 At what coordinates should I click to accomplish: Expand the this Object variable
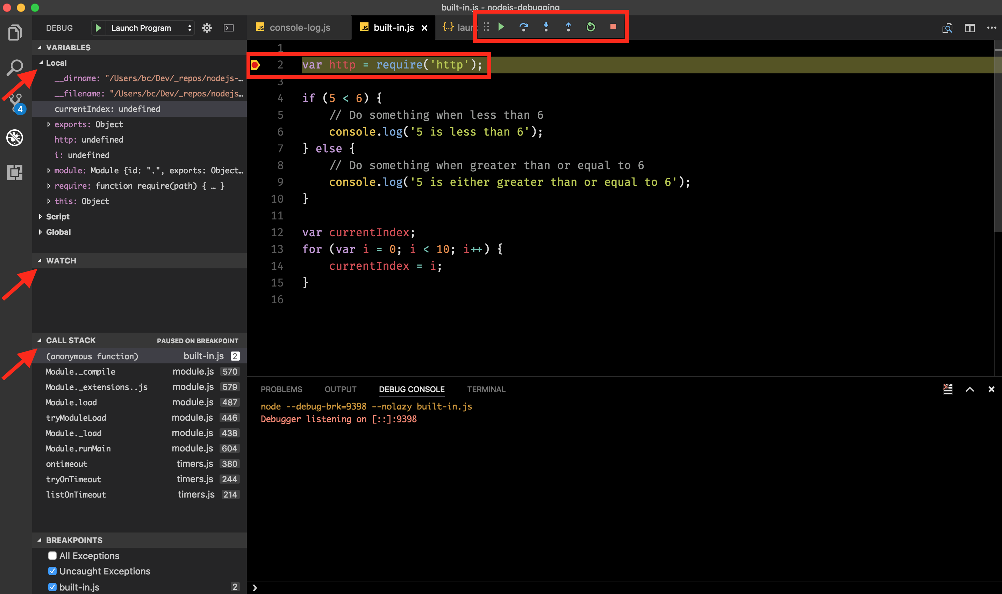tap(49, 201)
